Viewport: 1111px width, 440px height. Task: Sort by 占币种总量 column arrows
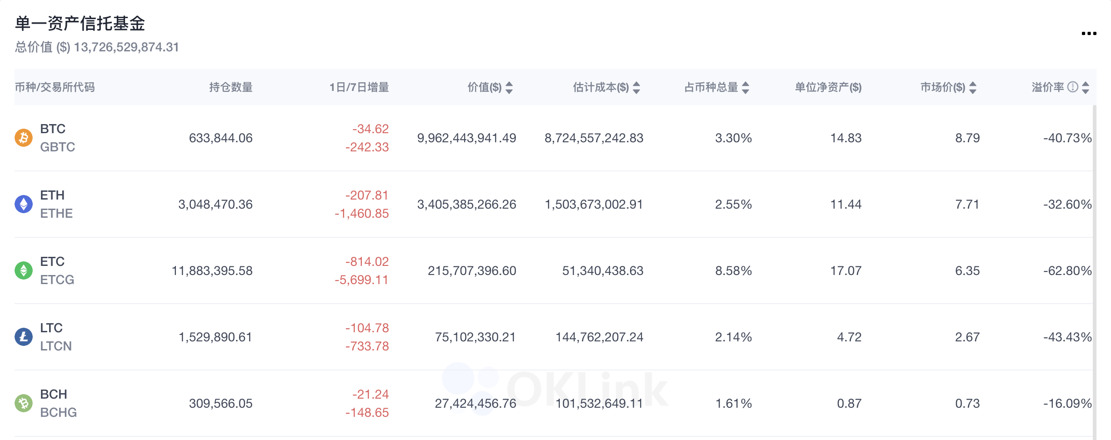click(746, 87)
